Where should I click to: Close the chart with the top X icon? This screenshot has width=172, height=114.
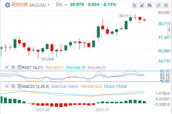pyautogui.click(x=166, y=5)
